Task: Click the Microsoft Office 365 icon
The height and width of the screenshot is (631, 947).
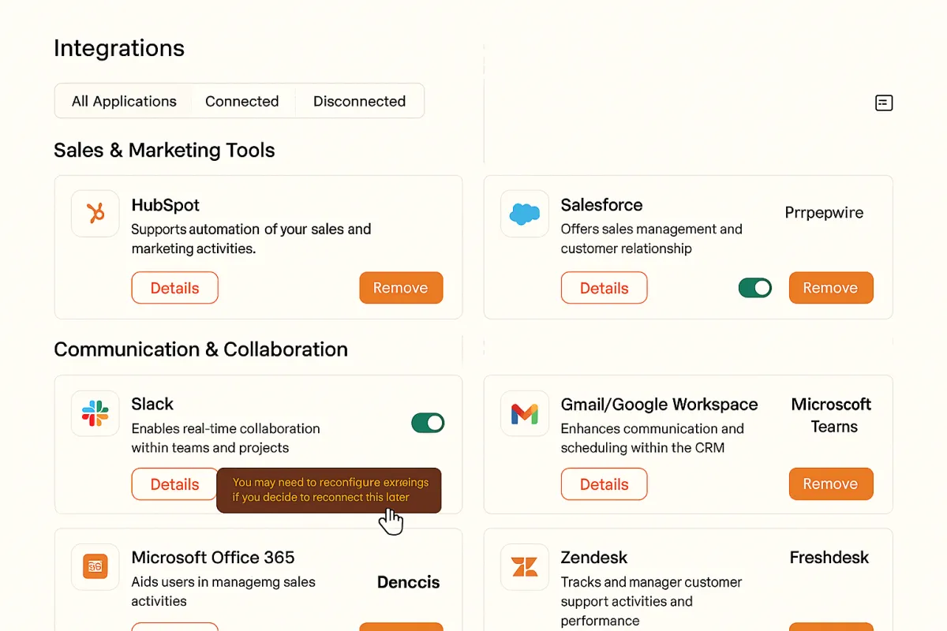Action: 95,566
